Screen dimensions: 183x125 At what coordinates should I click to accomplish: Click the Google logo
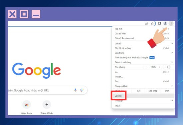tap(36, 71)
